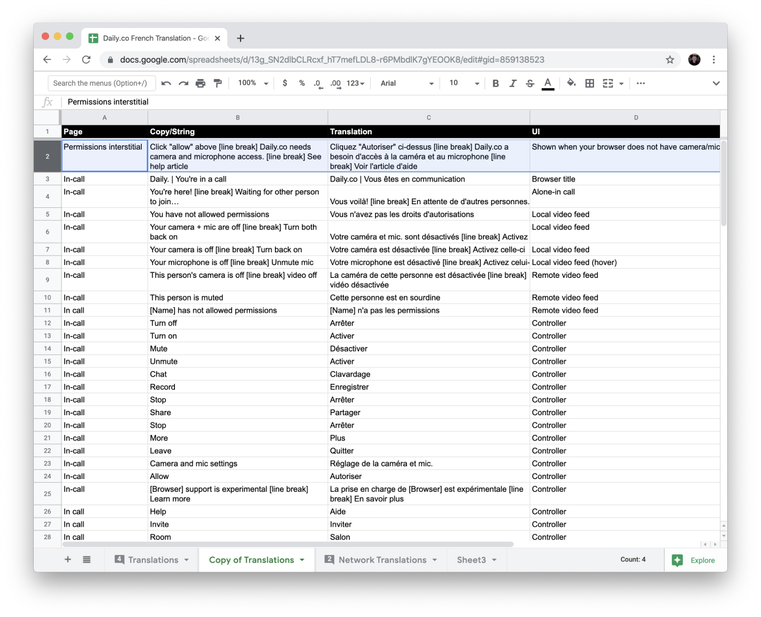
Task: Open Translations tab dropdown arrow
Action: (x=187, y=560)
